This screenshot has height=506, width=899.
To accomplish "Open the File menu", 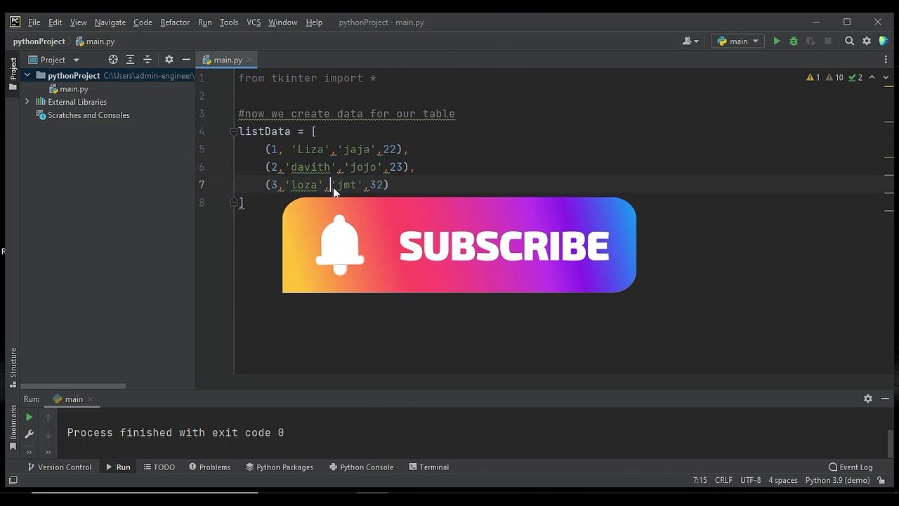I will (34, 22).
